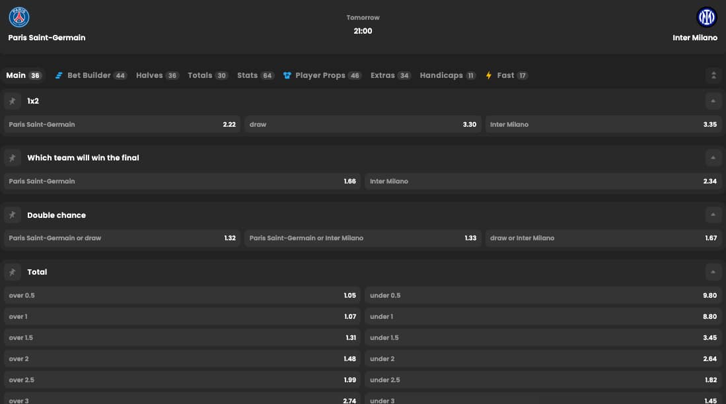Bet on under 3 total
726x404 pixels.
[x=543, y=399]
